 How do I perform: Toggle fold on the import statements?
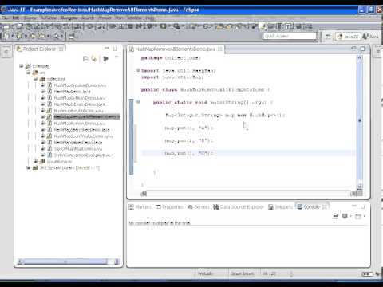138,70
